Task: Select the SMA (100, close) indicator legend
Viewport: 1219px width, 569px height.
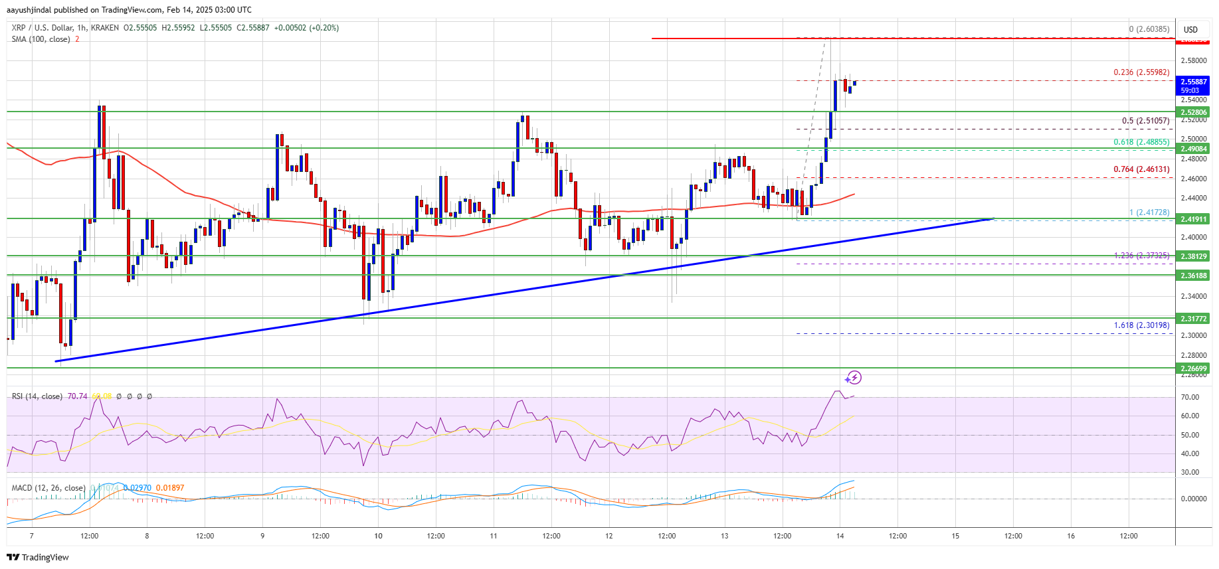Action: click(x=41, y=39)
